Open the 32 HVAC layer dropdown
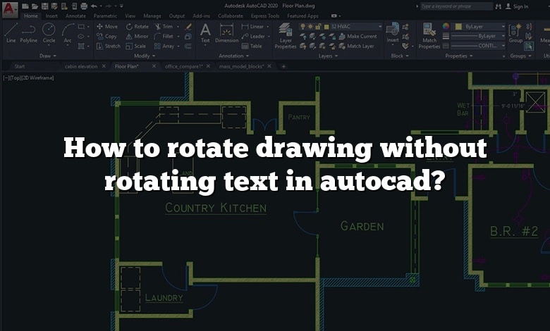Image resolution: width=550 pixels, height=331 pixels. point(341,27)
